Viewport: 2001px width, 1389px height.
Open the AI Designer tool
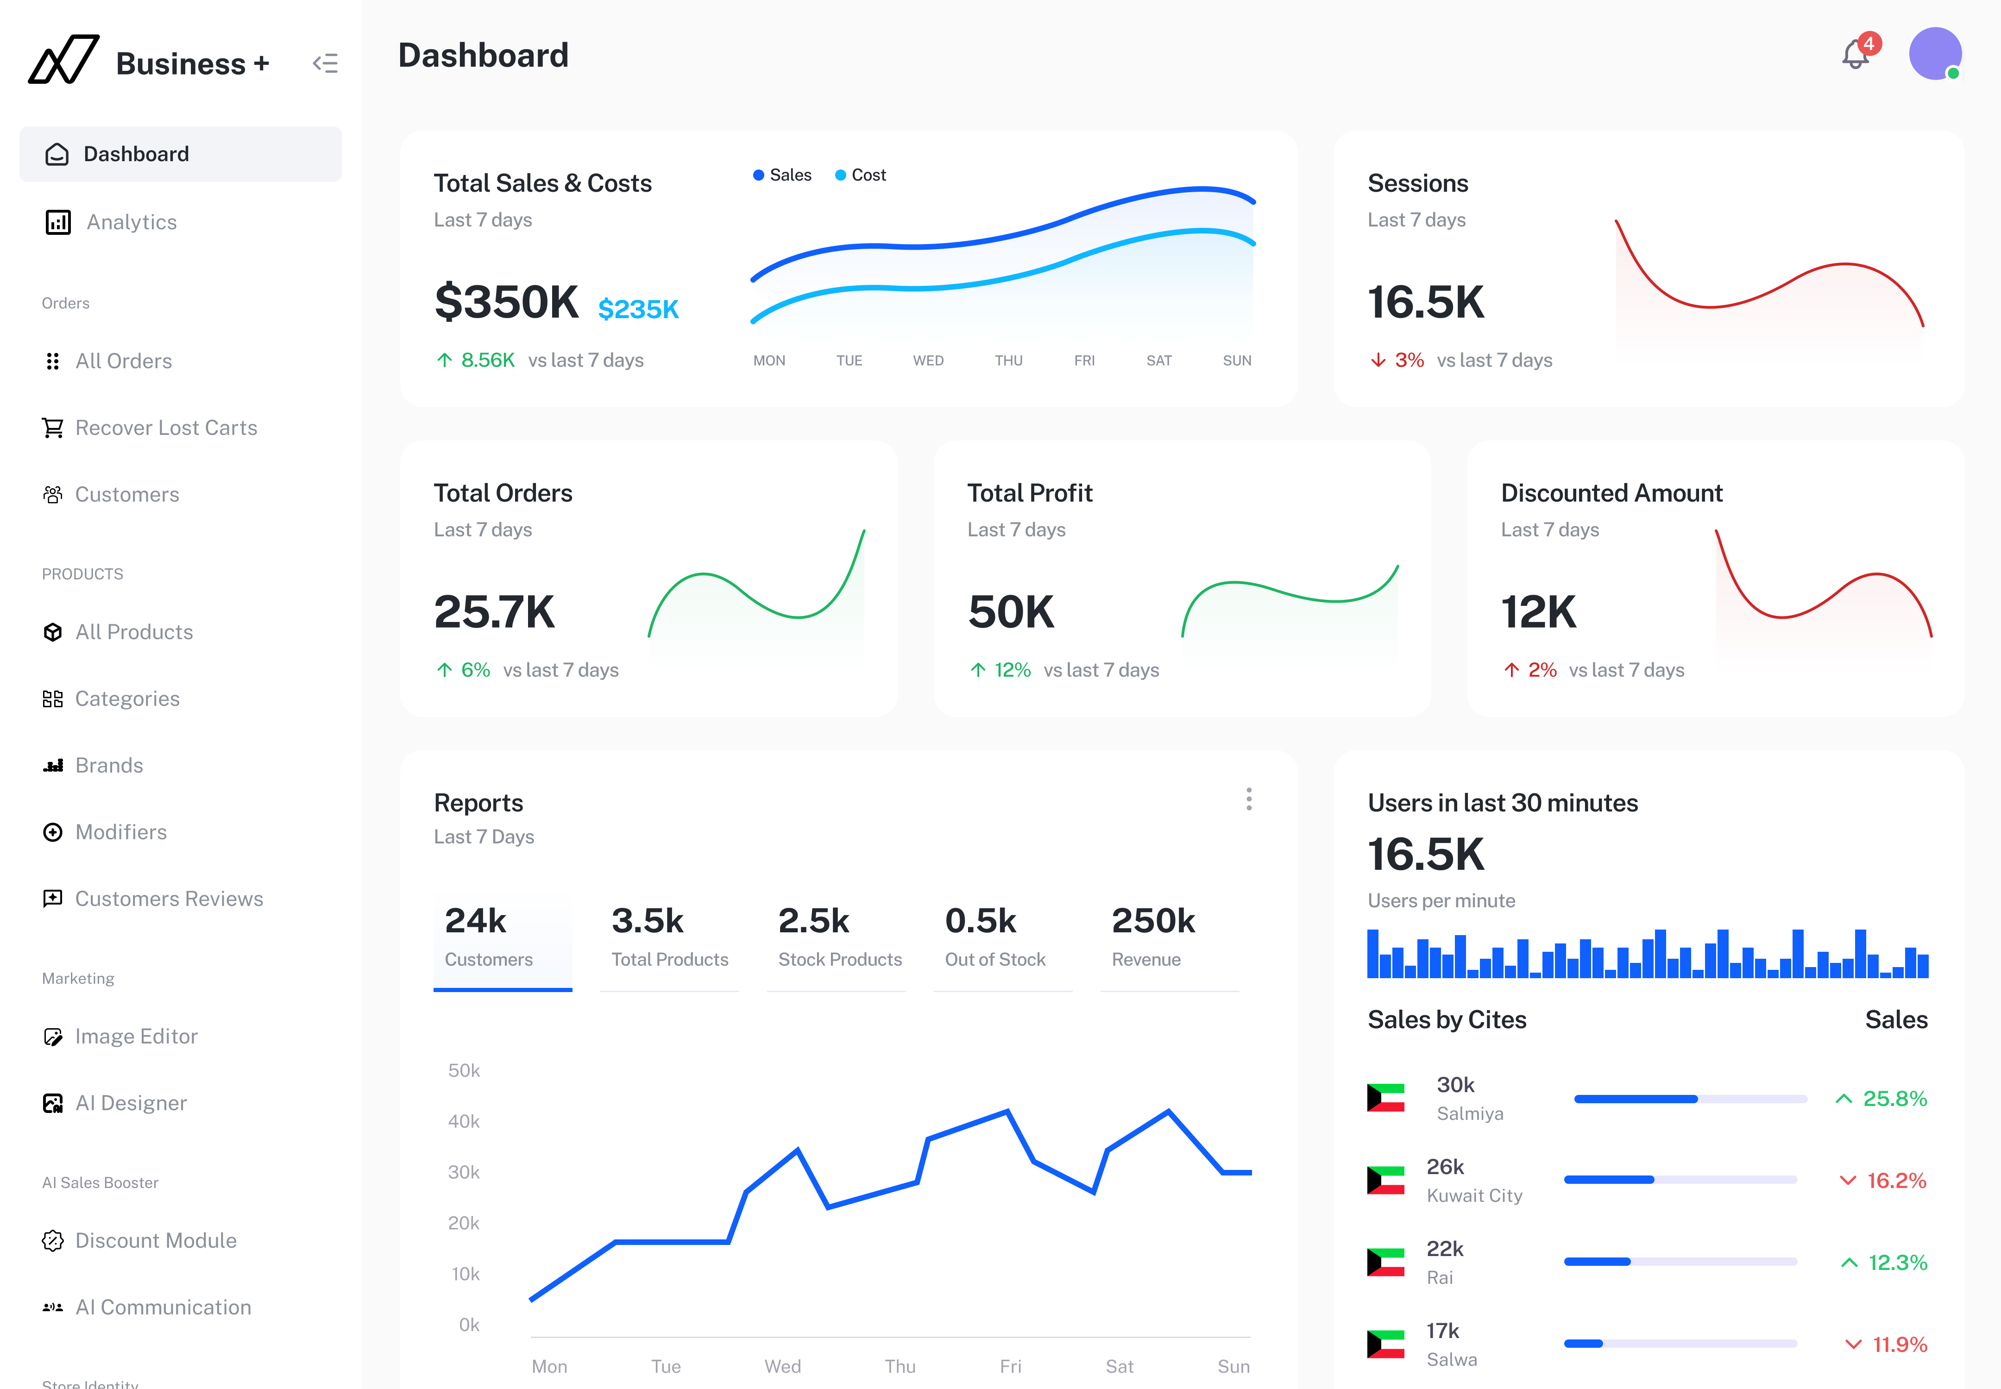132,1103
